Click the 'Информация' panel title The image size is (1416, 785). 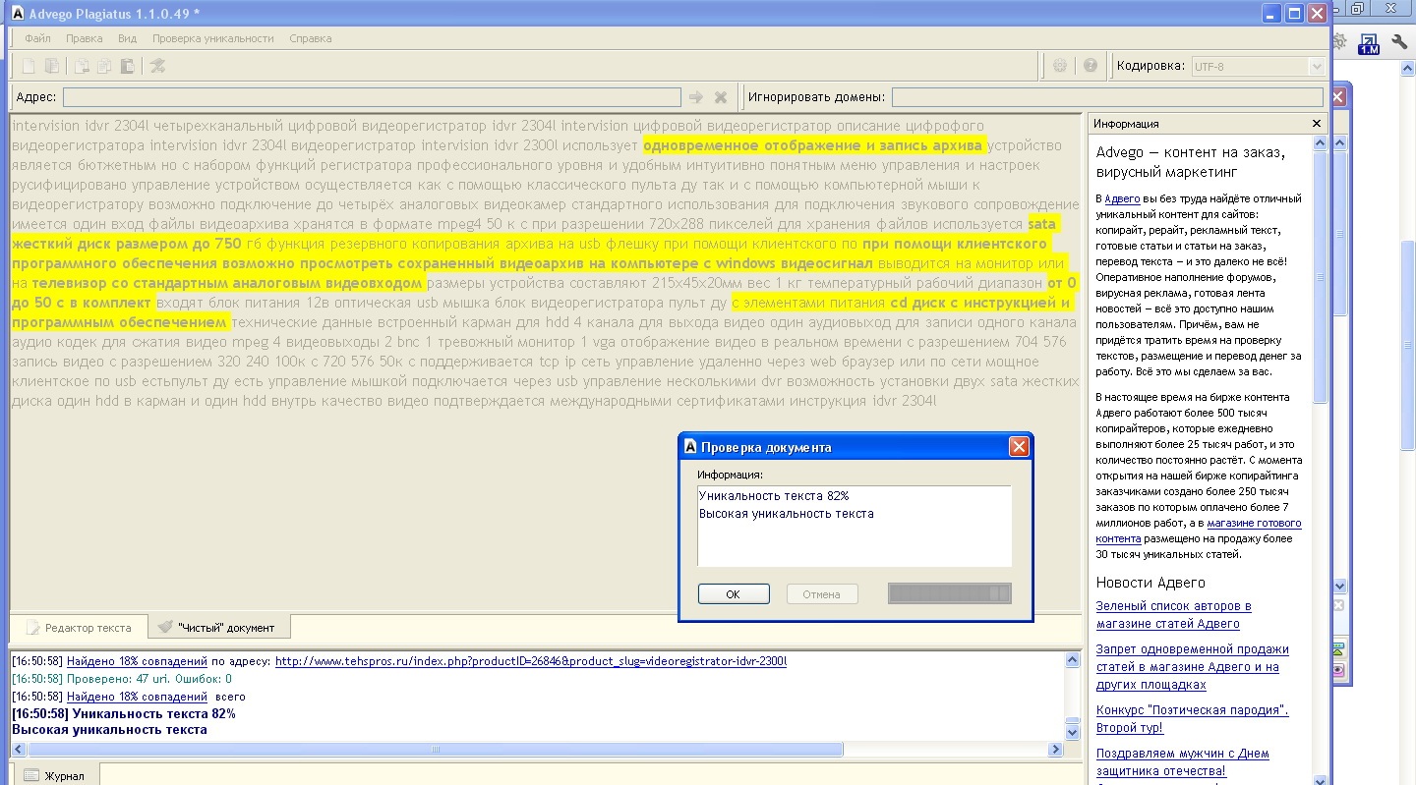pyautogui.click(x=1126, y=124)
